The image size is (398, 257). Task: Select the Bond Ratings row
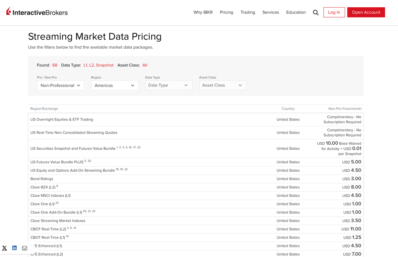(196, 179)
